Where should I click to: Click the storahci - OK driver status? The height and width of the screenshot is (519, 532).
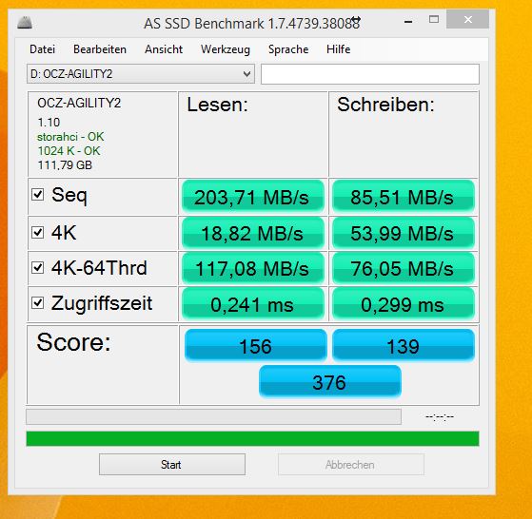(70, 137)
